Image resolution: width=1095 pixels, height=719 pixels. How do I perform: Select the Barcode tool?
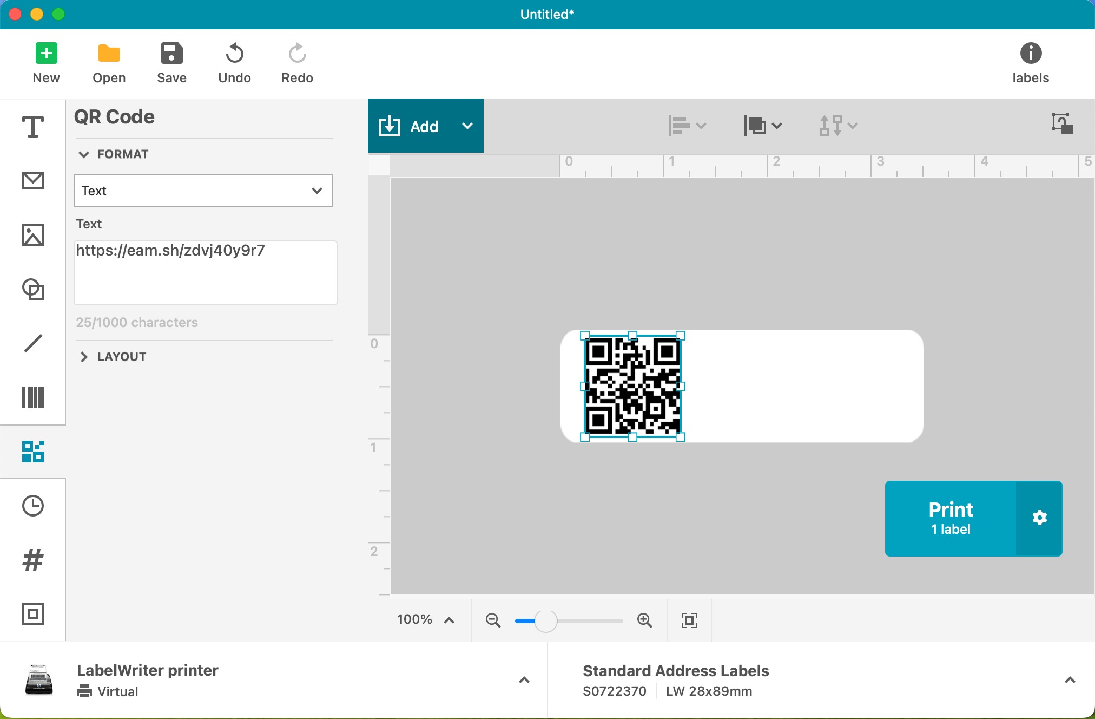point(32,397)
